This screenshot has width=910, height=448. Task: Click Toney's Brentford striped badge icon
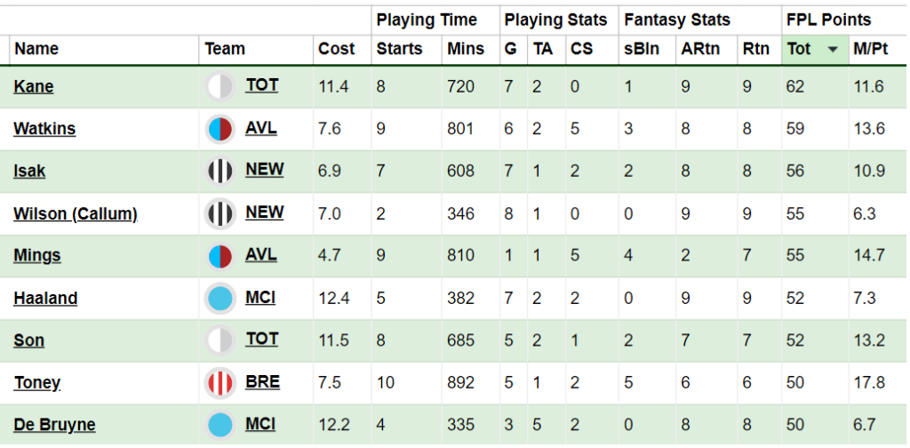click(220, 383)
